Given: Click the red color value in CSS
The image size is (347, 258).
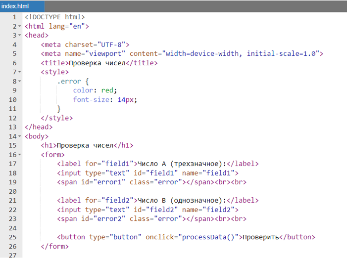Looking at the screenshot, I should tap(107, 90).
